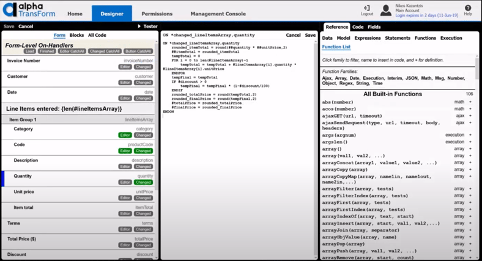Switch to the Fields tab
The image size is (482, 261).
(x=374, y=27)
